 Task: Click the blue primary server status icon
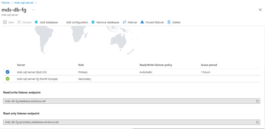click(x=7, y=72)
